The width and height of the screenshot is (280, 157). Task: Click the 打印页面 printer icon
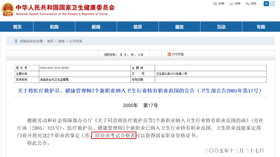click(169, 54)
